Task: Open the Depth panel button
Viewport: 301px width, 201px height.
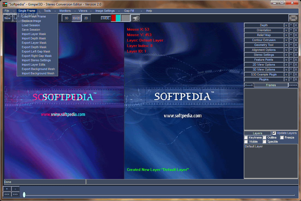Action: click(x=264, y=25)
